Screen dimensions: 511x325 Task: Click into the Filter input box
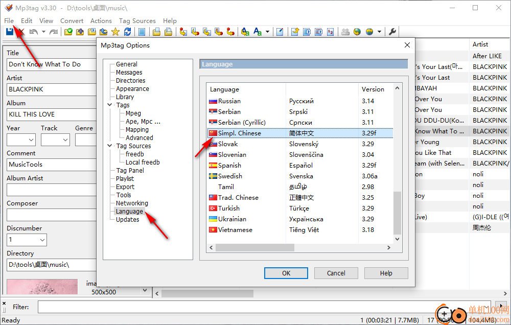coord(264,307)
